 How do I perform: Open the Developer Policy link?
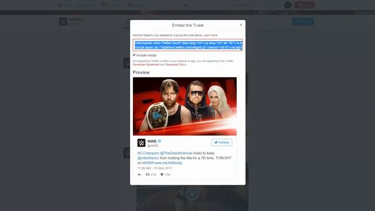[176, 64]
